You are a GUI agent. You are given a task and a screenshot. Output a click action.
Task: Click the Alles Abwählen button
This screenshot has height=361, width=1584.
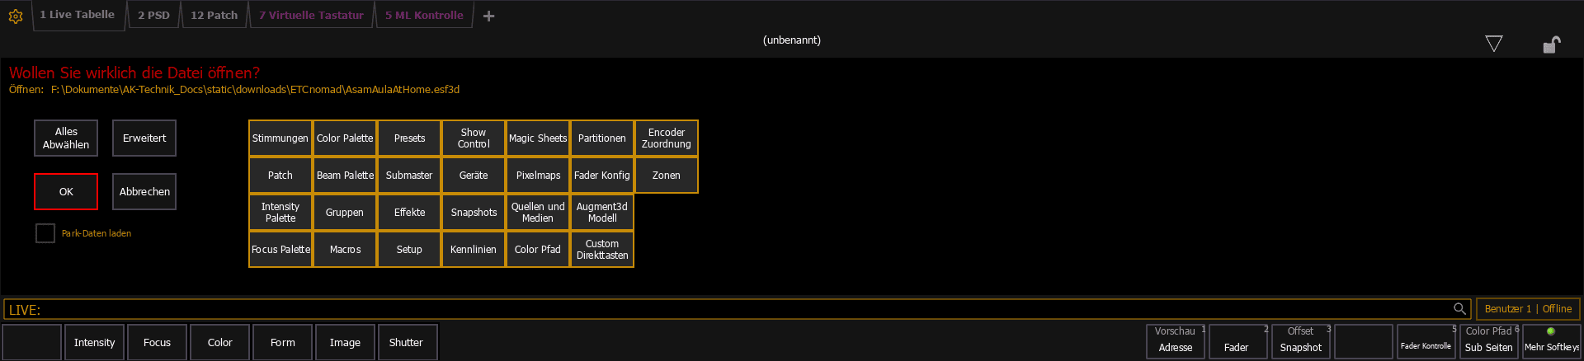point(66,138)
